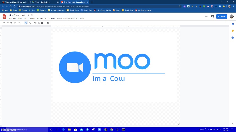Image resolution: width=236 pixels, height=132 pixels.
Task: Click the 'im a Cow' text on canvas
Action: [x=109, y=79]
